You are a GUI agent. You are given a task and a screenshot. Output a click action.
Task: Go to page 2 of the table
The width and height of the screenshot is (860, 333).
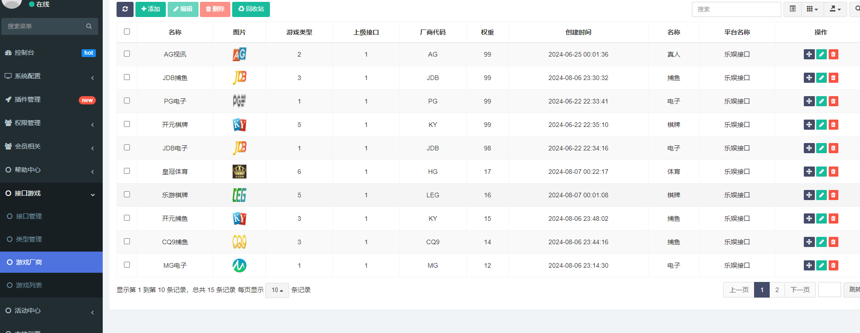click(777, 290)
